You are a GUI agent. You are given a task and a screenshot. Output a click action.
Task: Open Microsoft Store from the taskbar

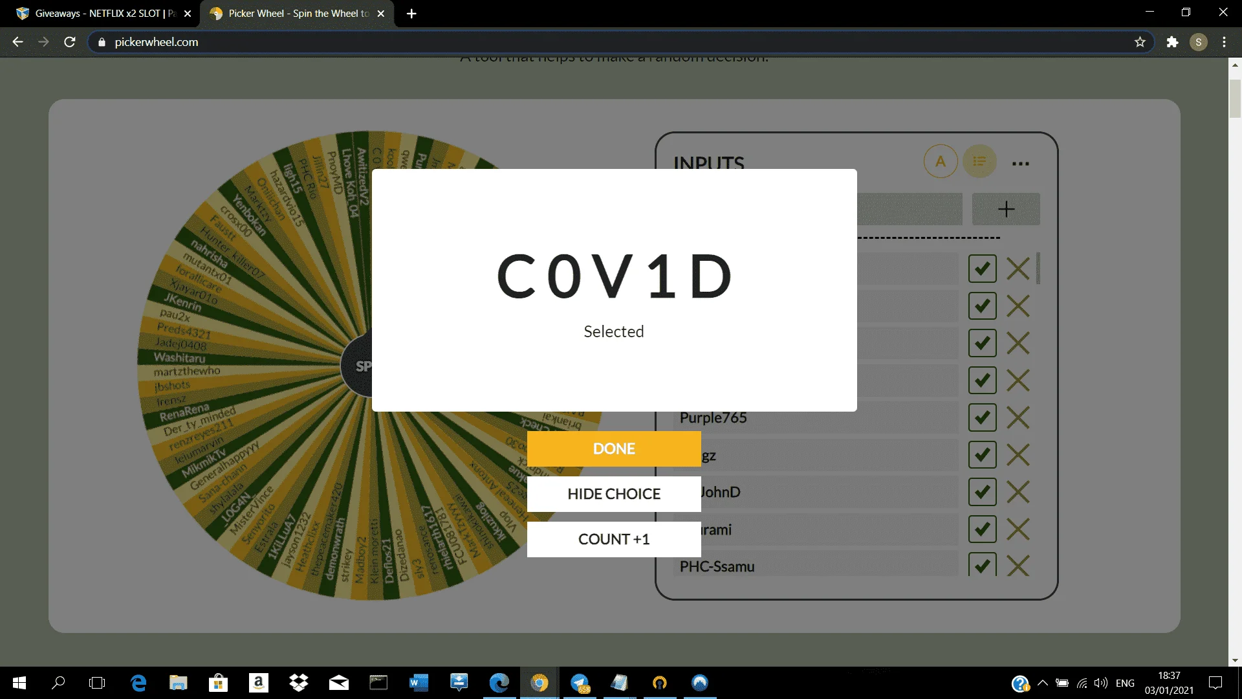coord(218,683)
